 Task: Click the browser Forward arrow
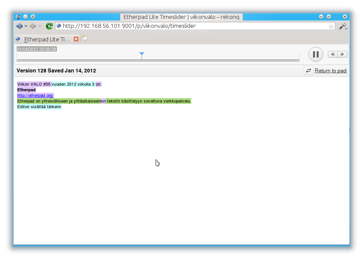[x=33, y=26]
